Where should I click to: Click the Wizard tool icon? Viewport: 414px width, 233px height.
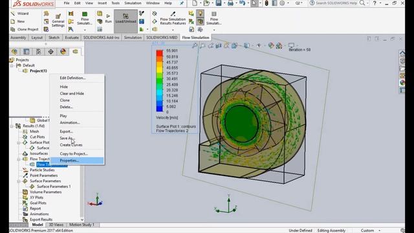coord(13,13)
